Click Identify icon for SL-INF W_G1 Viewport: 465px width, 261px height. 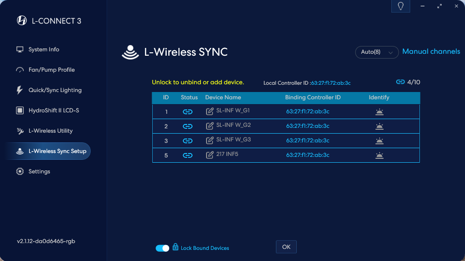point(379,112)
